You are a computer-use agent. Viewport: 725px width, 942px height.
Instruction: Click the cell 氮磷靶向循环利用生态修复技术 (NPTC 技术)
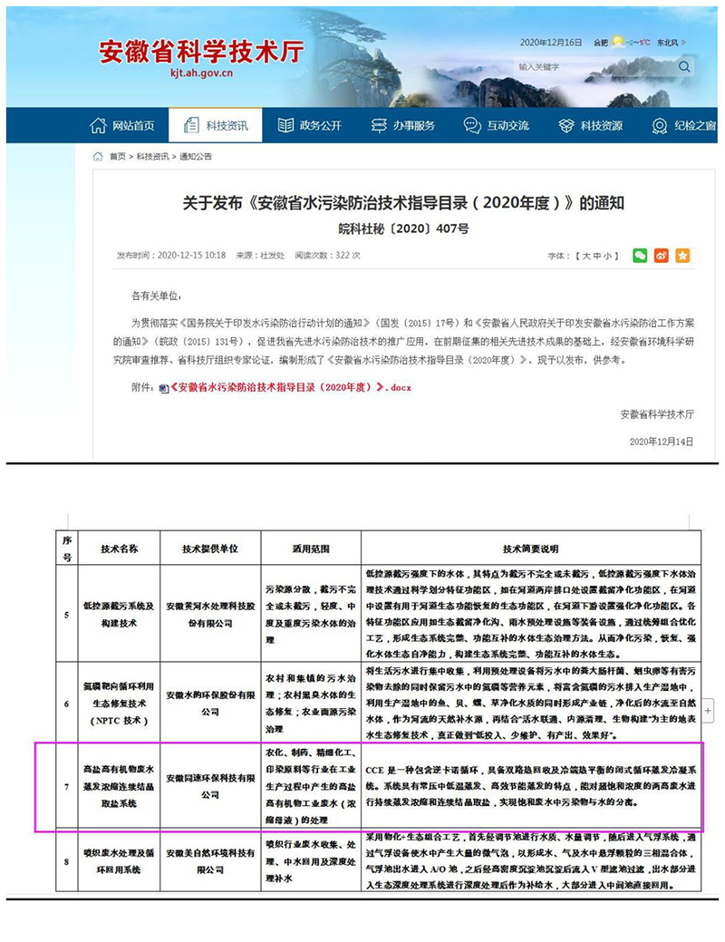pos(119,703)
